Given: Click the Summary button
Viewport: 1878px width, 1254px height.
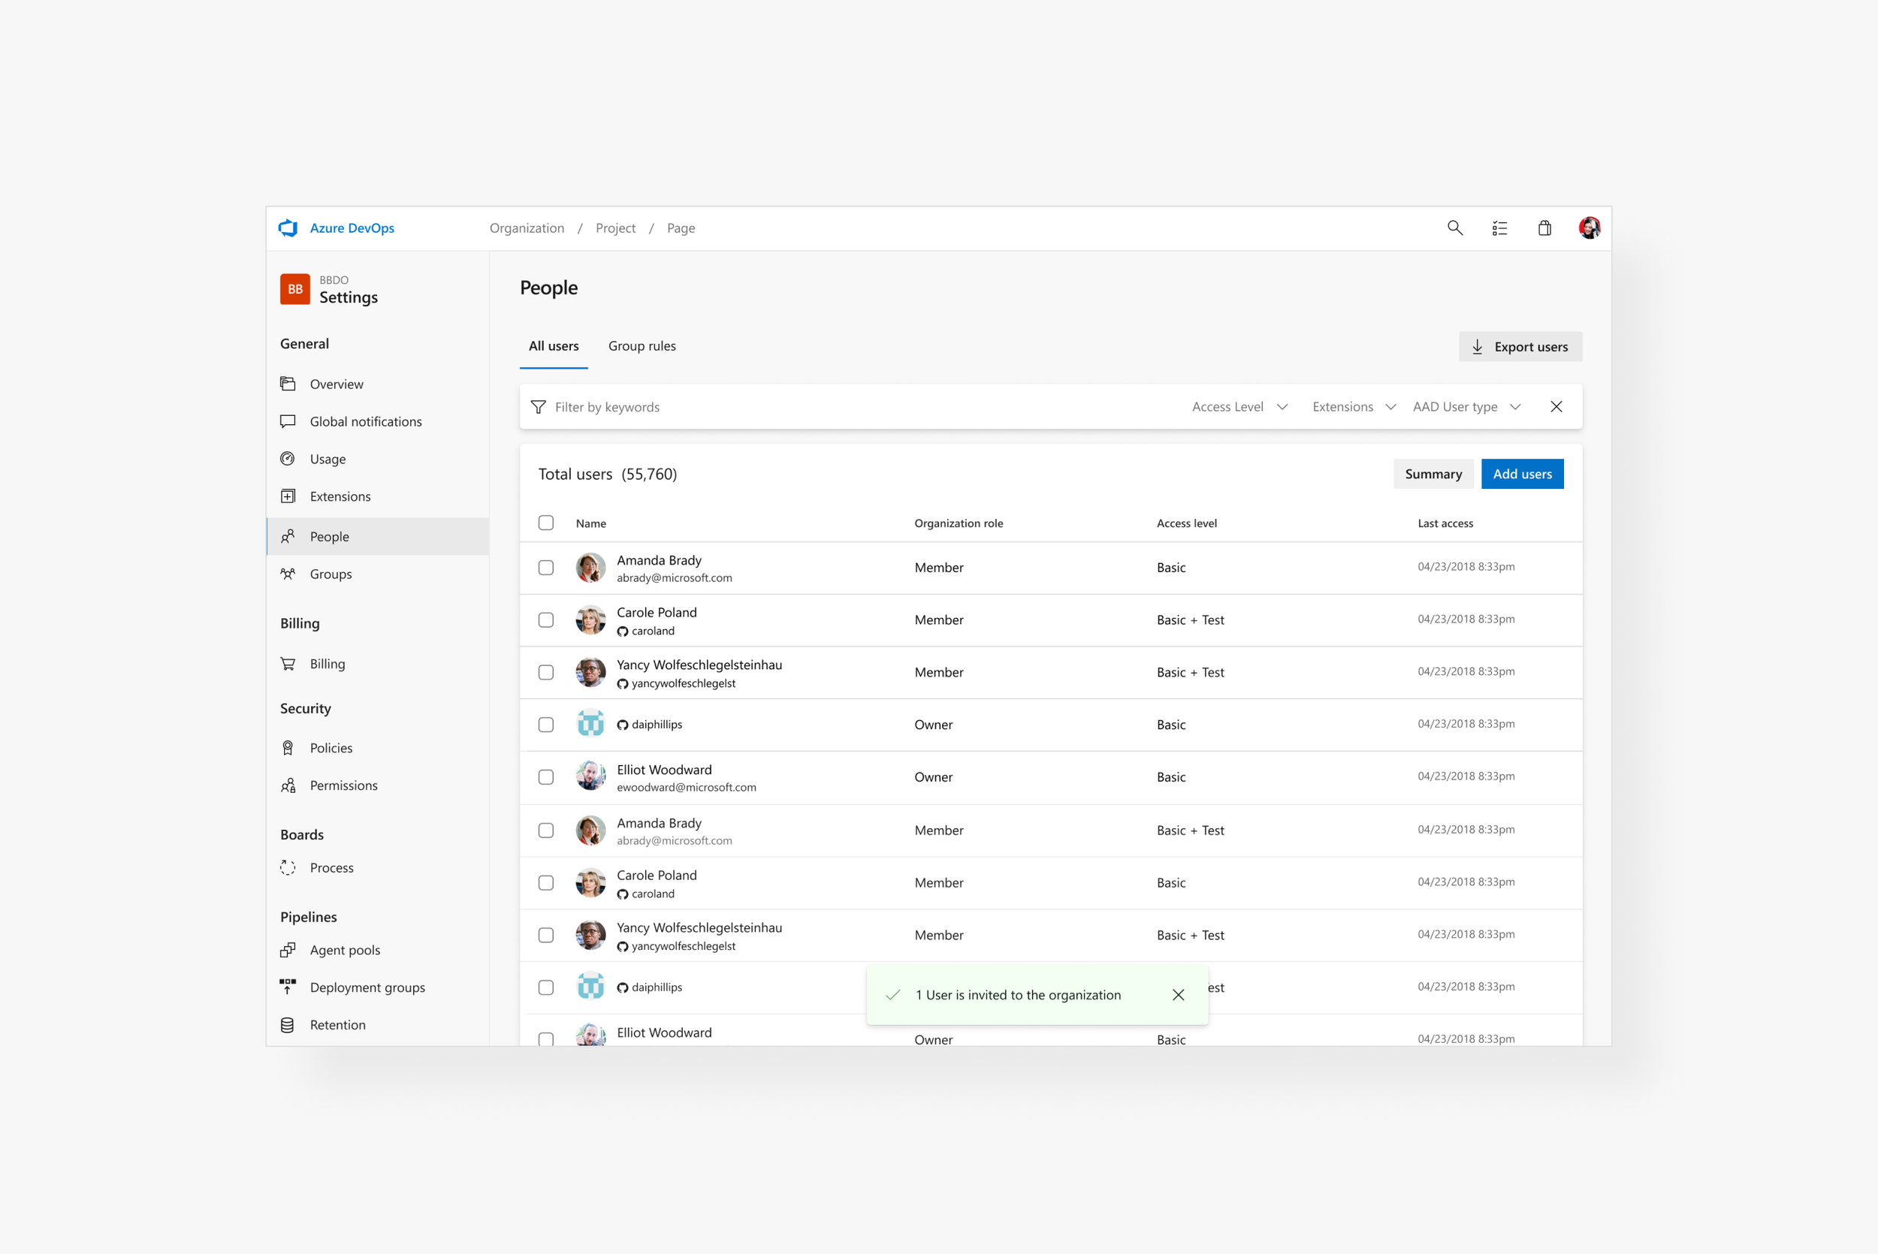Looking at the screenshot, I should click(x=1433, y=475).
